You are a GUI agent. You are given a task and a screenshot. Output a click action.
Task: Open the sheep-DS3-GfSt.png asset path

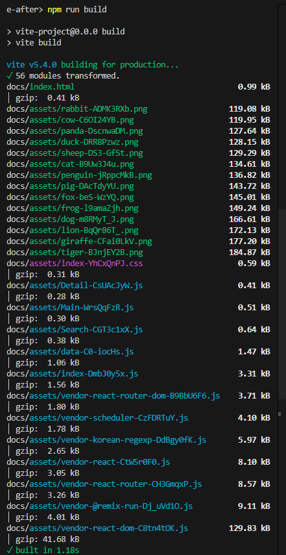pyautogui.click(x=75, y=153)
